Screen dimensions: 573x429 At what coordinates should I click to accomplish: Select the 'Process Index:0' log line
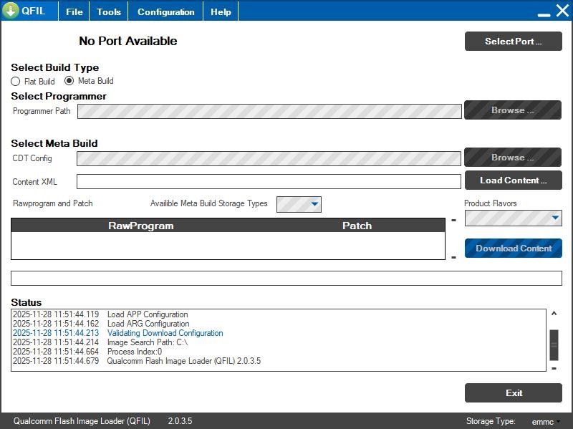pos(87,352)
